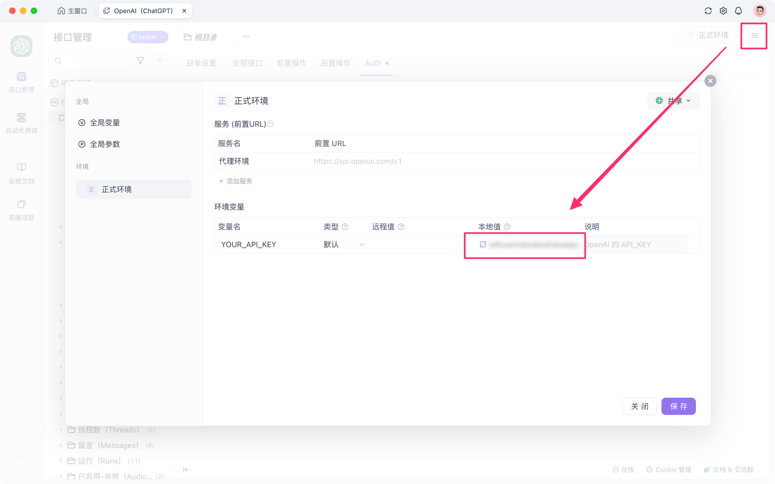
Task: Open 在线文档 in the left sidebar
Action: point(21,173)
